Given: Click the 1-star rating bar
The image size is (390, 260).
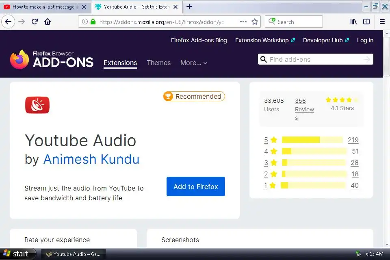Looking at the screenshot, I should pyautogui.click(x=313, y=185).
